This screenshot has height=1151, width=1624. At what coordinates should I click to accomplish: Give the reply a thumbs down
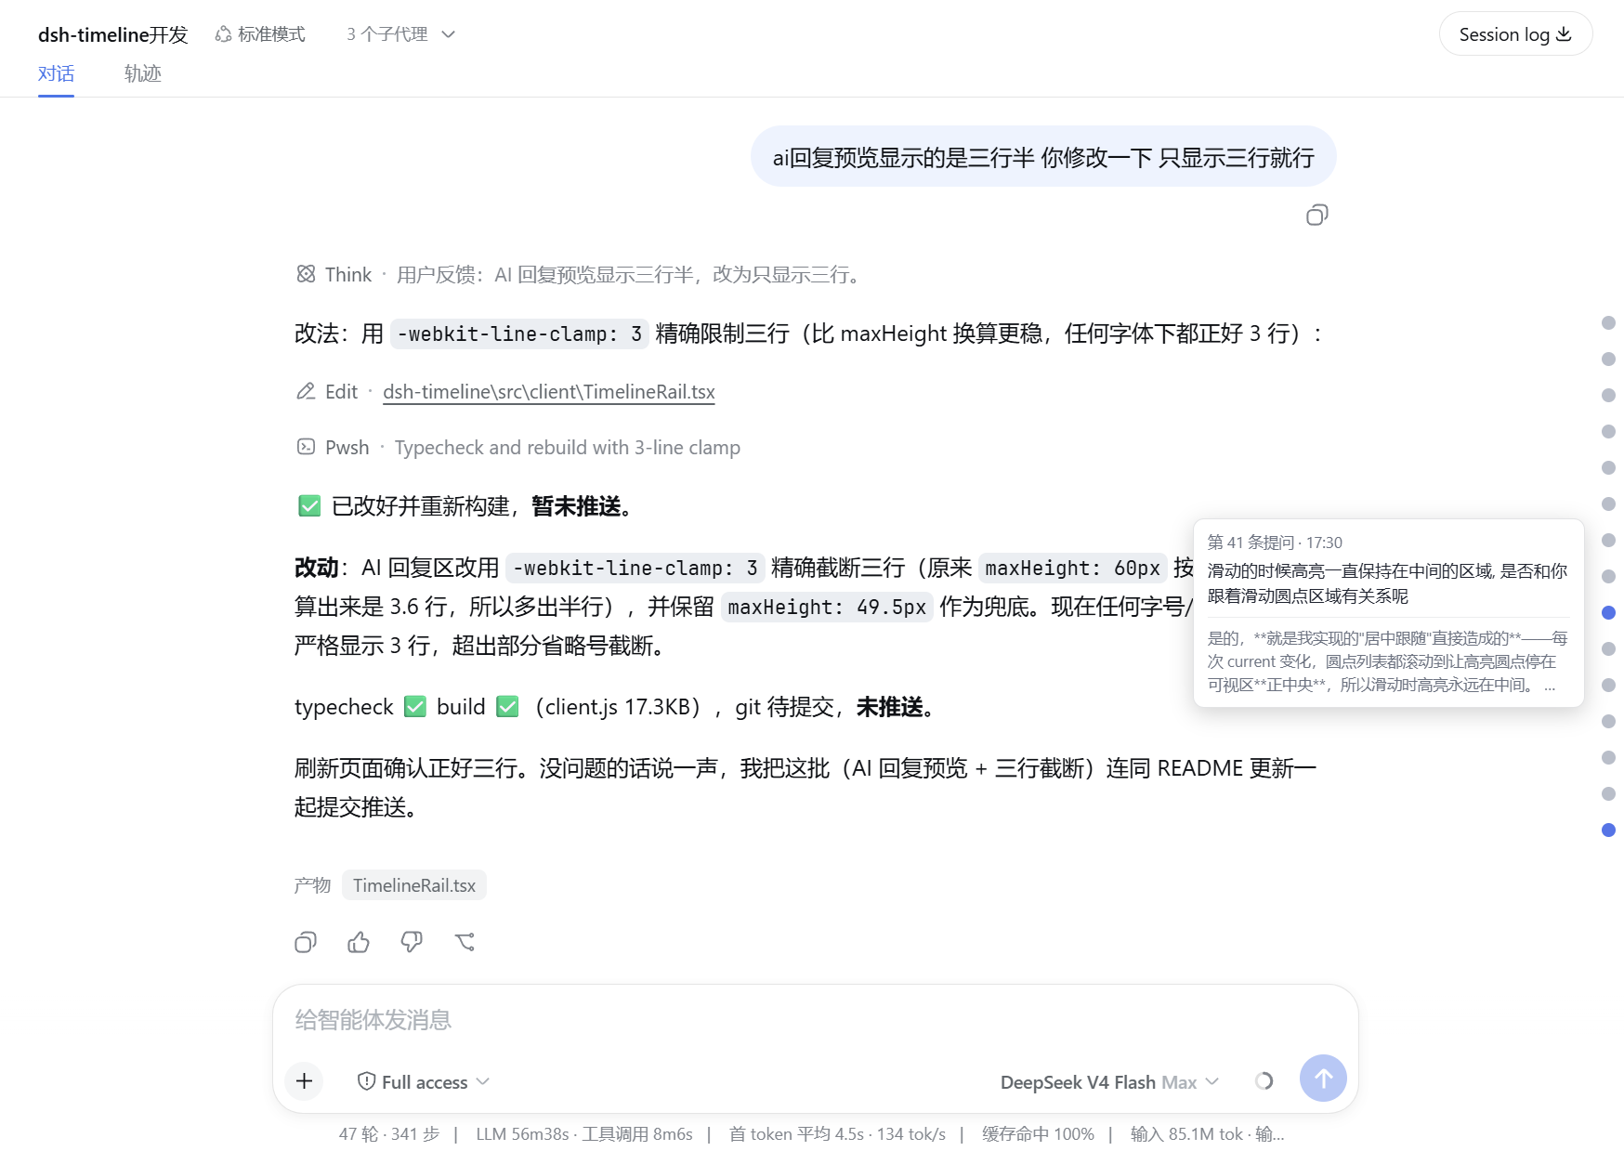point(412,942)
